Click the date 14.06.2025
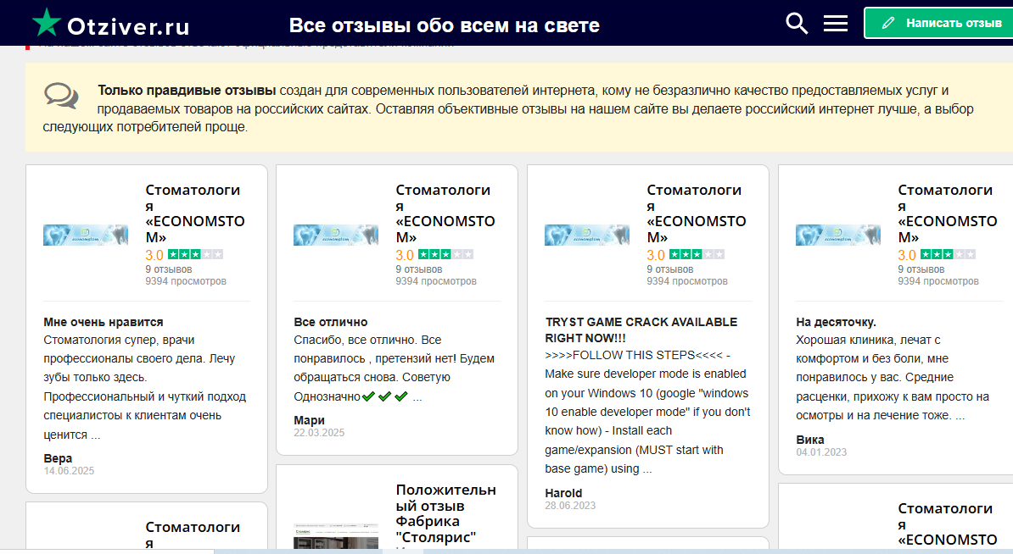Viewport: 1013px width, 554px height. tap(69, 471)
